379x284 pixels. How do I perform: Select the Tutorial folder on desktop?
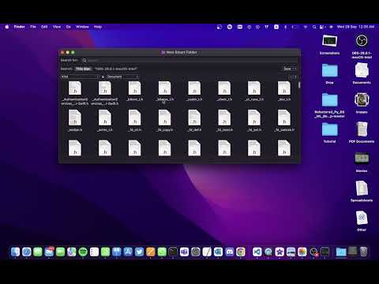tap(329, 133)
